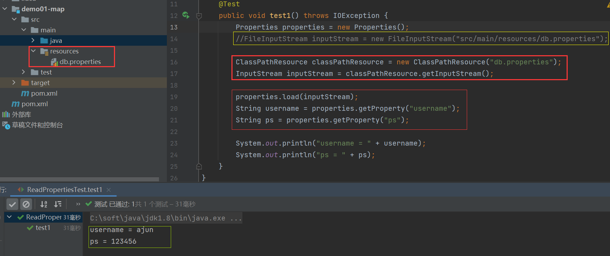The width and height of the screenshot is (610, 256).
Task: Click the demo01-map module folder icon
Action: (x=16, y=9)
